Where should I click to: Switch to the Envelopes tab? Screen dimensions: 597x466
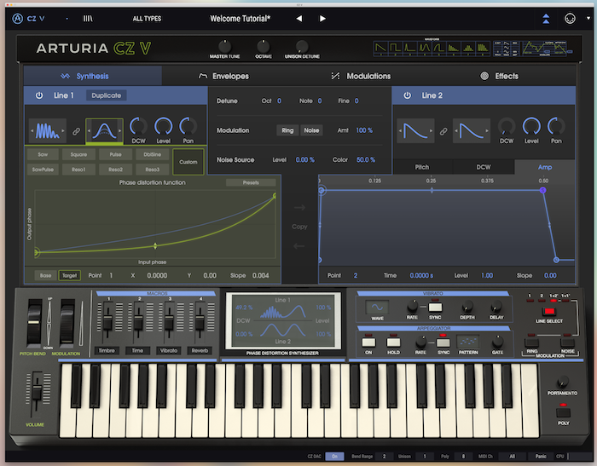[x=223, y=76]
